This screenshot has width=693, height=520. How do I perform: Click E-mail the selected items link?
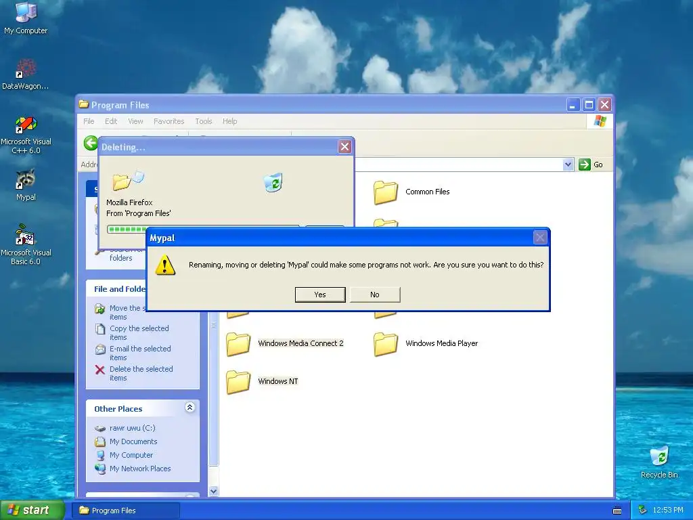140,353
